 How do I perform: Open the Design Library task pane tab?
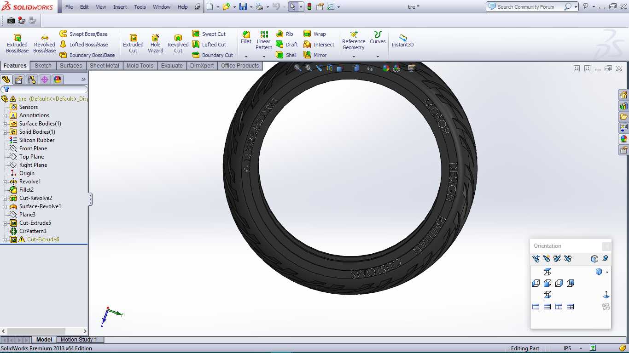pos(624,106)
